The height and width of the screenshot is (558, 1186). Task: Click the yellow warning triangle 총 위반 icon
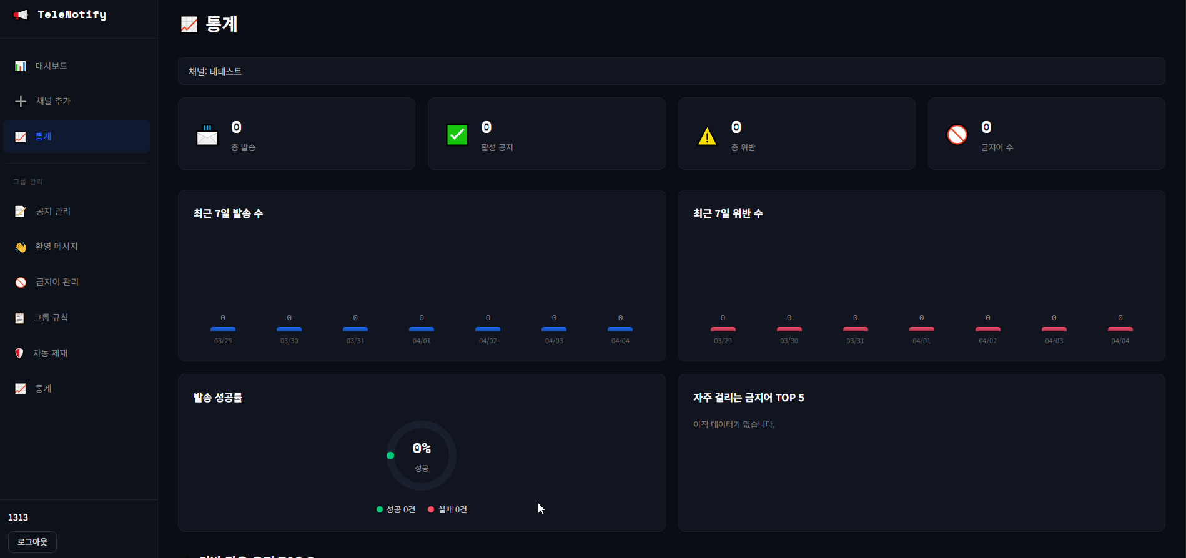[707, 135]
